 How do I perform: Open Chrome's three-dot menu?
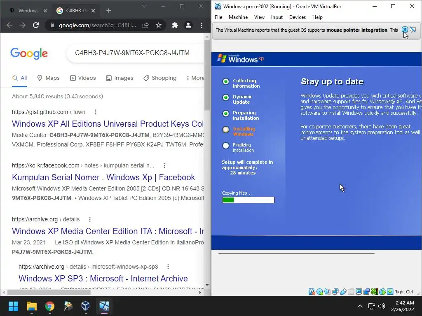[202, 25]
